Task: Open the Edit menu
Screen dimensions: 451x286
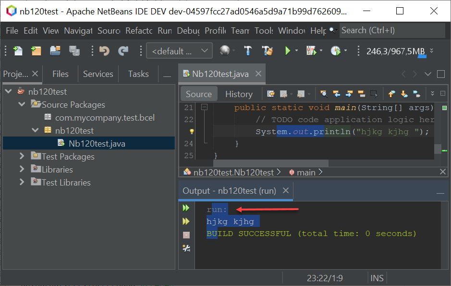Action: (30, 30)
